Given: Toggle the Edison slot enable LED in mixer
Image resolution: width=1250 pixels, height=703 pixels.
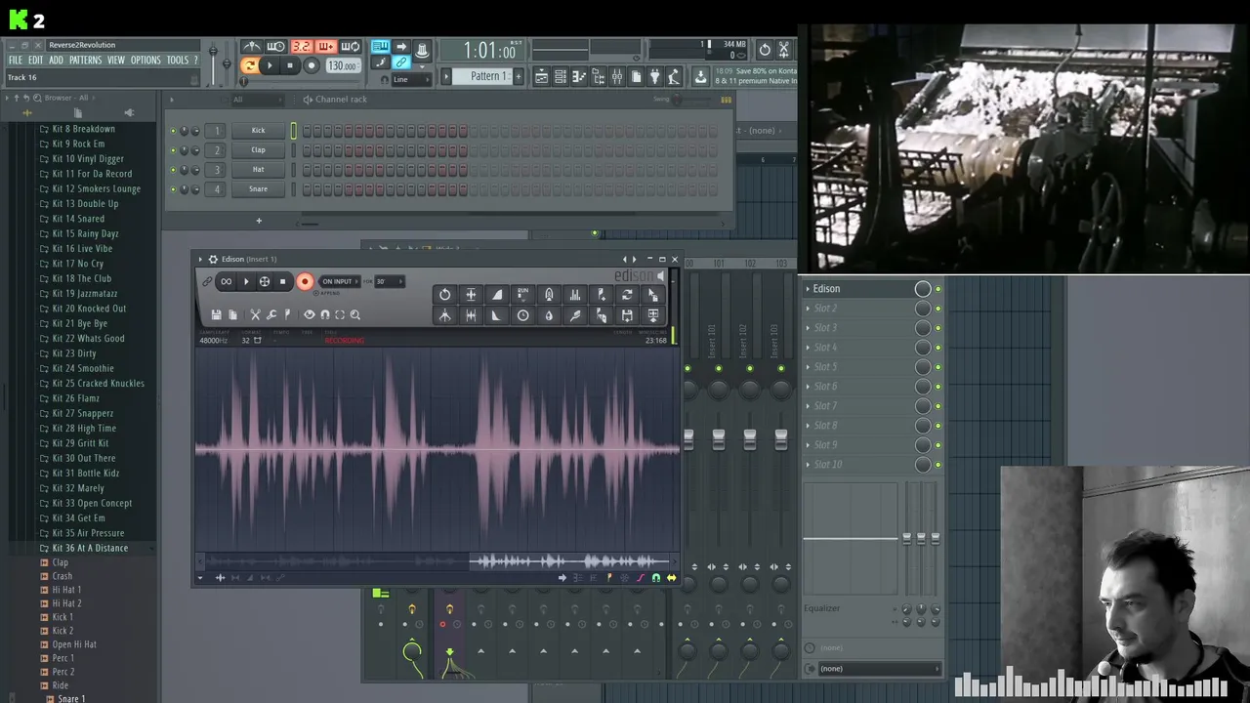Looking at the screenshot, I should coord(938,289).
